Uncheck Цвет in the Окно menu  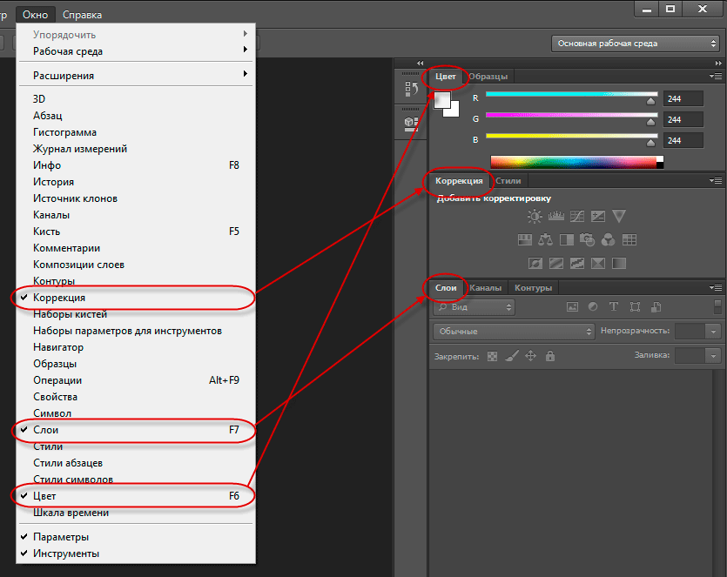pos(137,496)
